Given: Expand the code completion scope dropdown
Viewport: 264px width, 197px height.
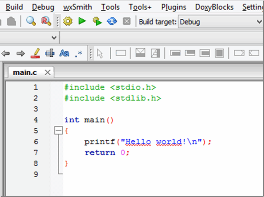Looking at the screenshot, I should (54, 37).
